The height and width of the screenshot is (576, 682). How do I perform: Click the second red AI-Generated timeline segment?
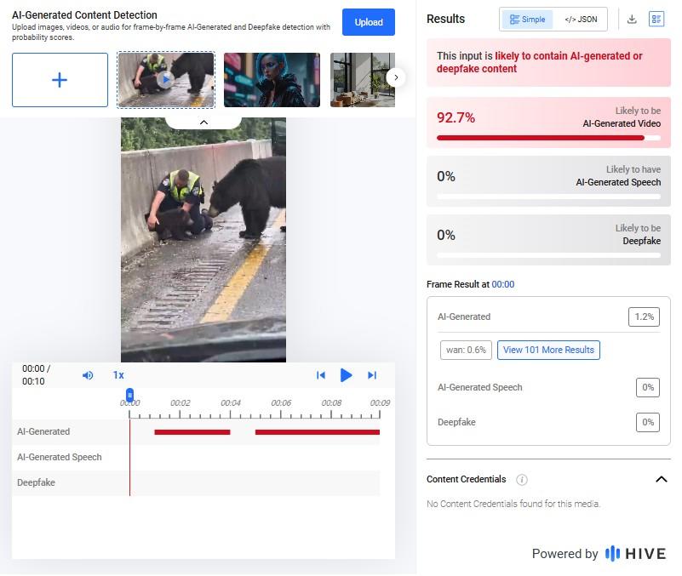(318, 432)
